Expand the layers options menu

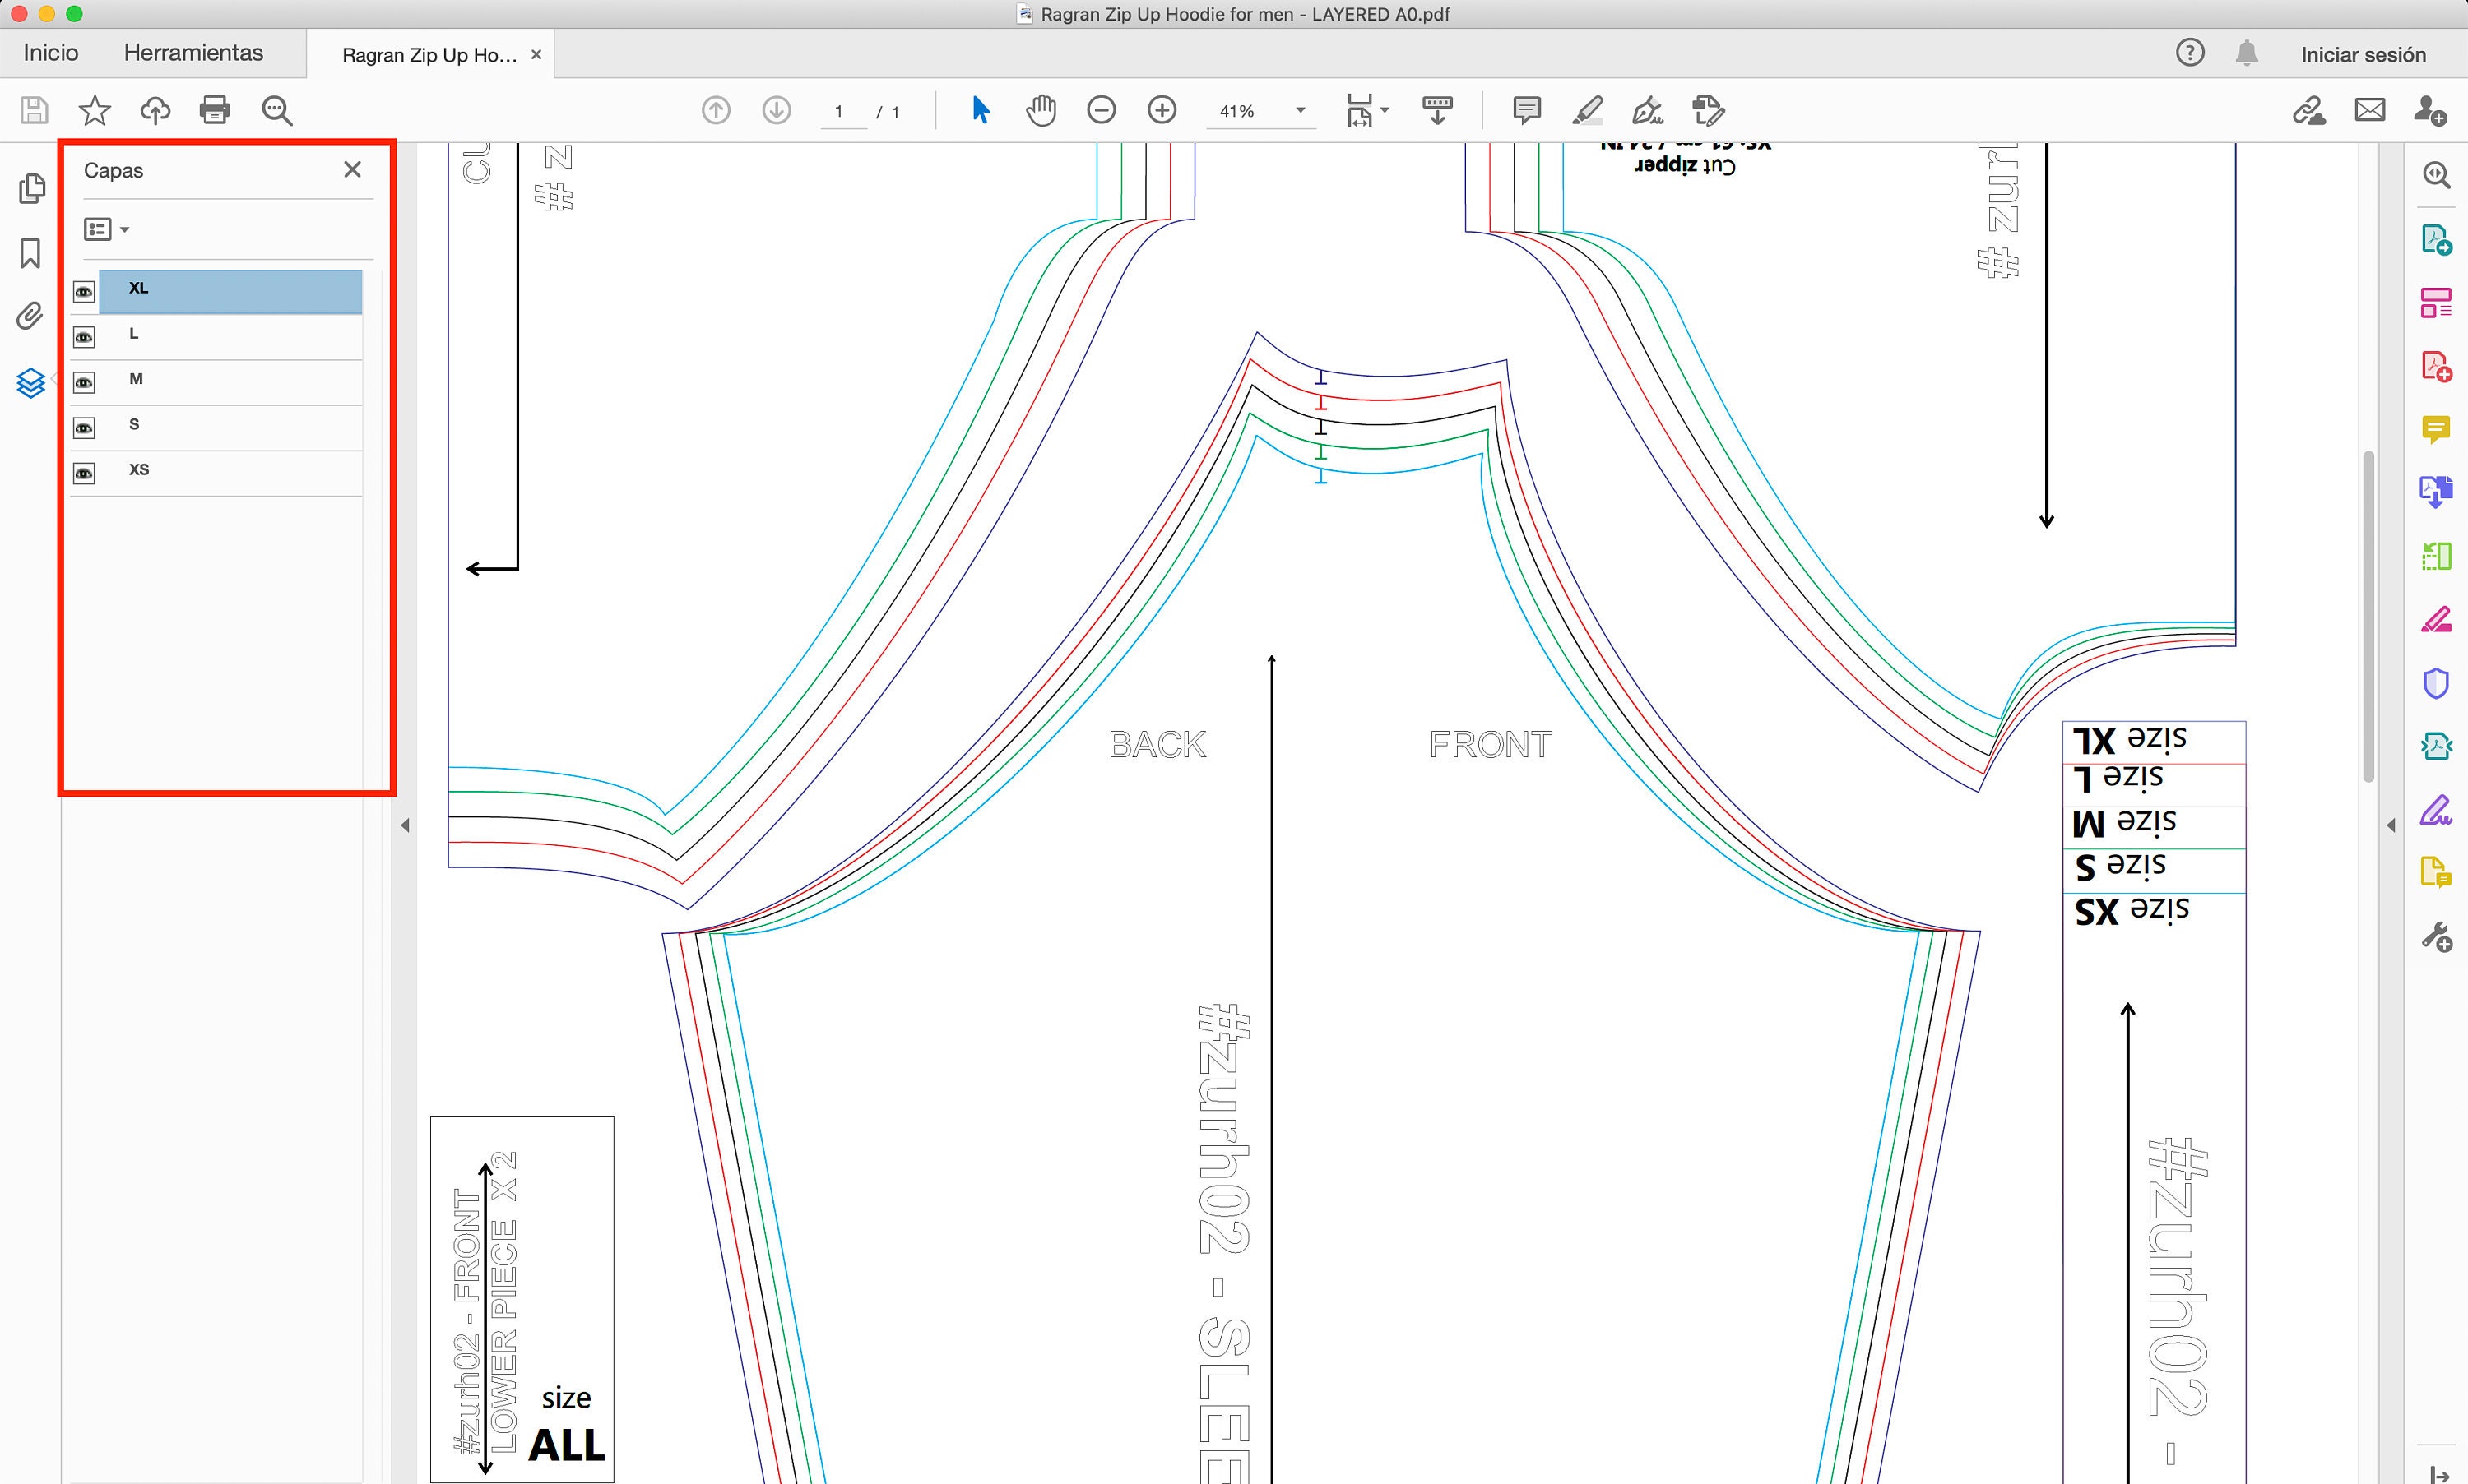coord(107,230)
